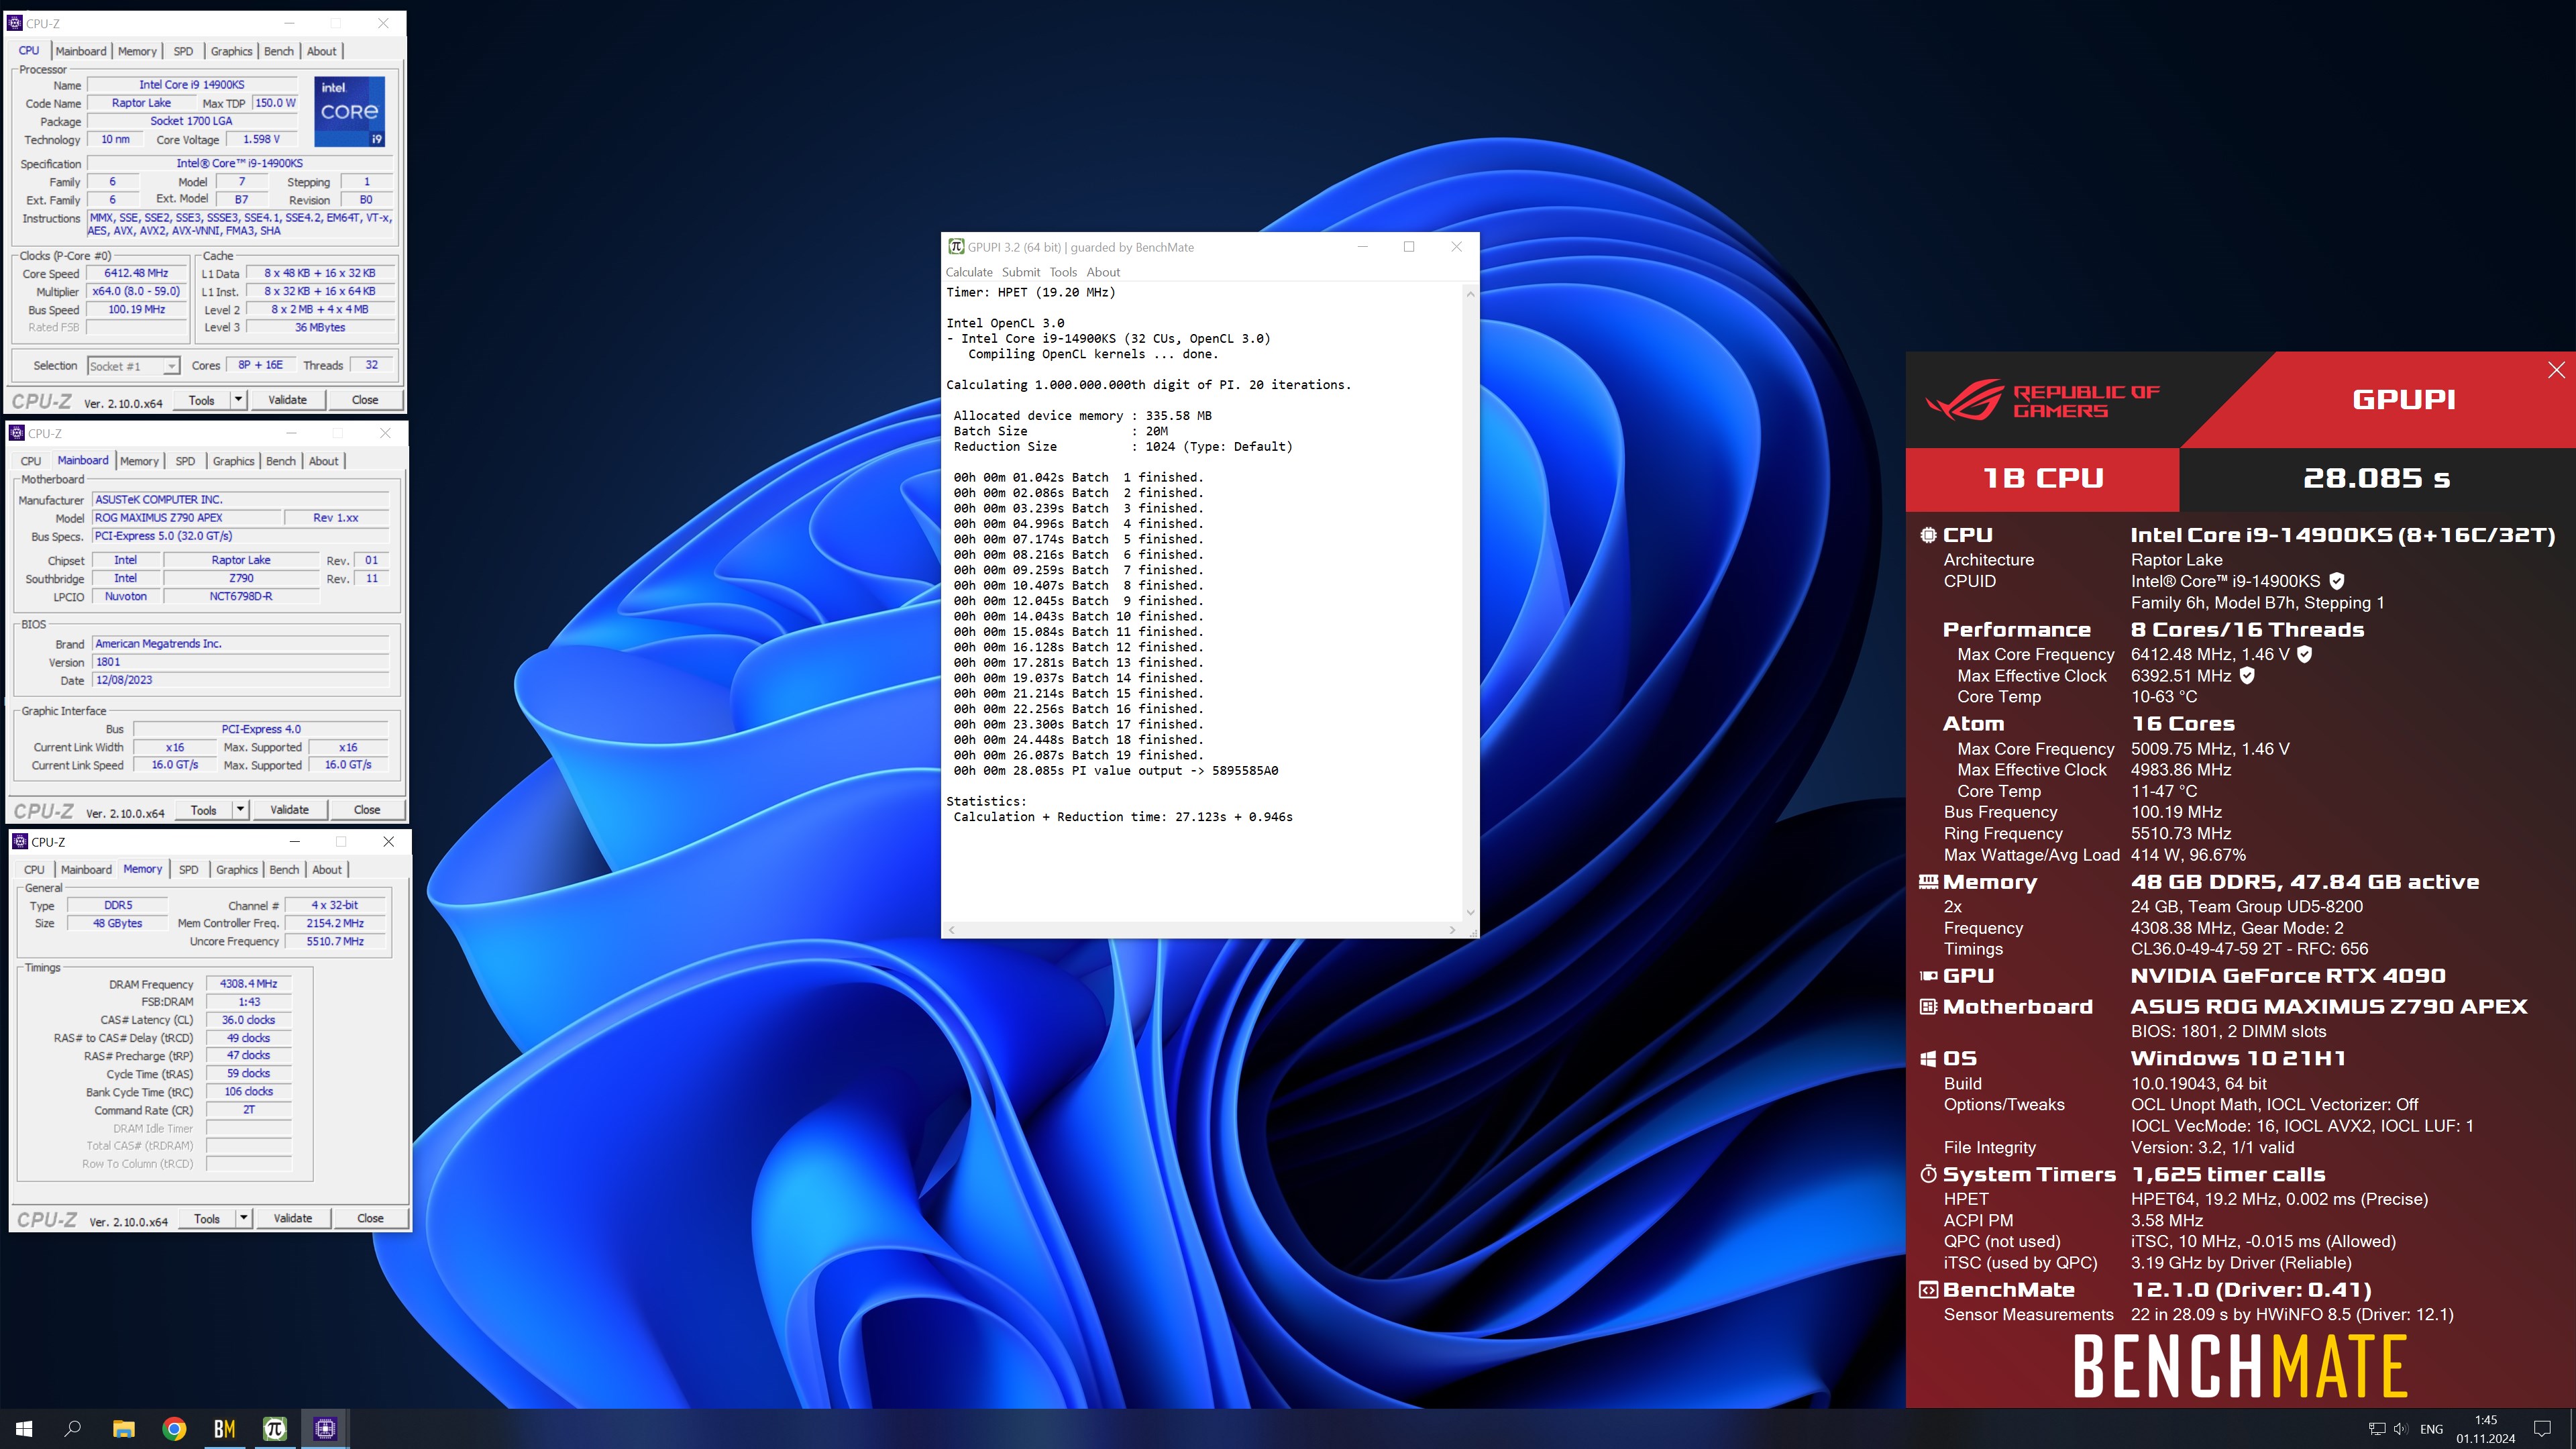Click the GPUPI pi window icon
This screenshot has width=2576, height=1449.
click(x=956, y=247)
